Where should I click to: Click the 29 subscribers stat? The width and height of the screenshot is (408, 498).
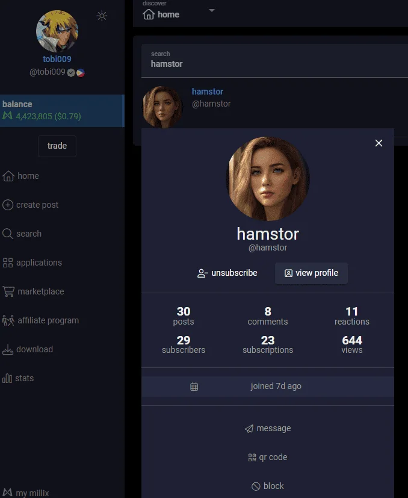coord(184,344)
